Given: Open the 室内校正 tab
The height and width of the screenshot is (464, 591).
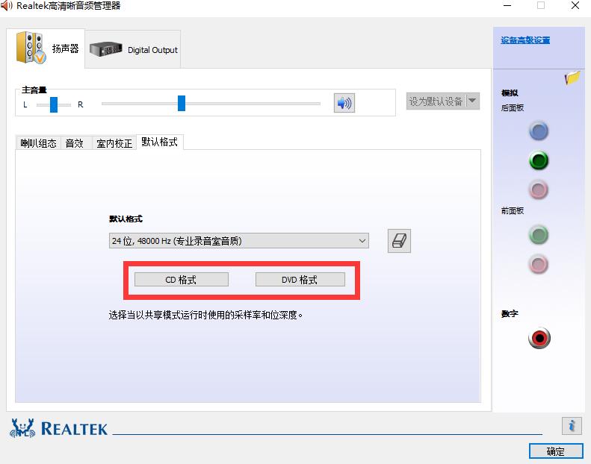Looking at the screenshot, I should click(114, 143).
